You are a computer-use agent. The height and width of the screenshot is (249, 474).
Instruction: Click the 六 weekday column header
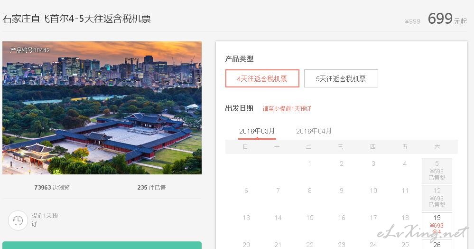437,147
